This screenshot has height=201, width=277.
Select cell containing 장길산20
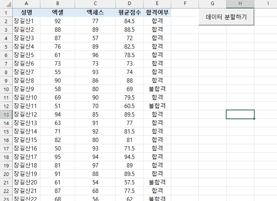(26, 182)
